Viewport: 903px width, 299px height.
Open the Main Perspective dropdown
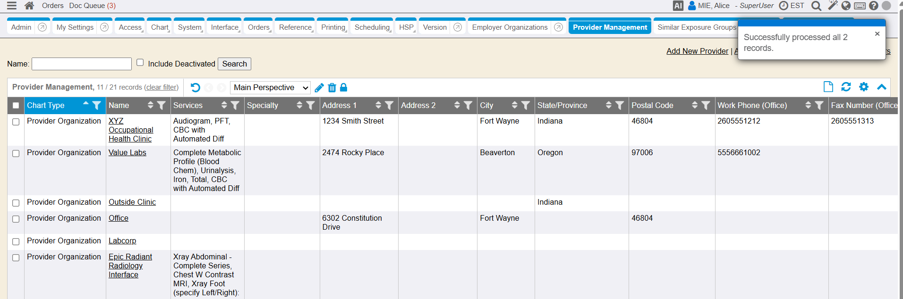point(270,88)
